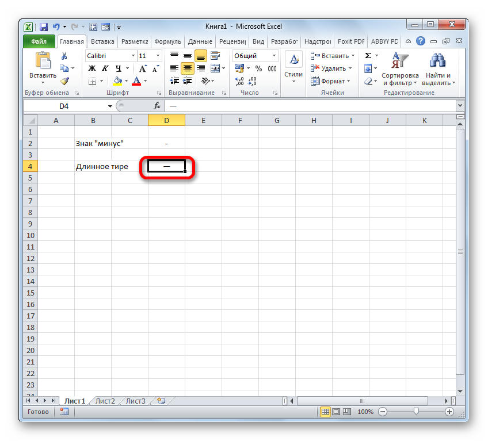Open the number format Общий dropdown
This screenshot has width=488, height=441.
pyautogui.click(x=274, y=56)
